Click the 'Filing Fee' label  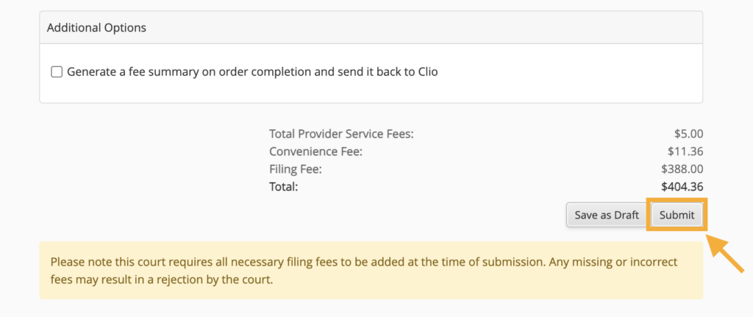click(x=296, y=169)
